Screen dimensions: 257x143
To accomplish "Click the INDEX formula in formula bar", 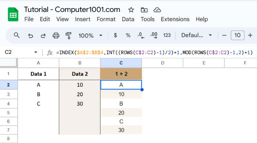I will coord(155,53).
